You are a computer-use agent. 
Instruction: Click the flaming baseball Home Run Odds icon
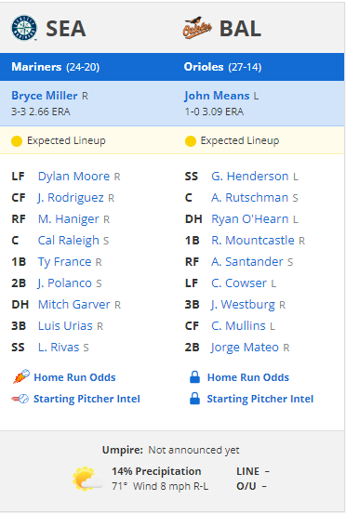(x=21, y=376)
